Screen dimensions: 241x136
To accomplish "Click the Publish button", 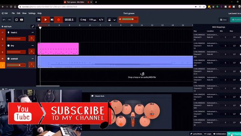I will (236, 20).
